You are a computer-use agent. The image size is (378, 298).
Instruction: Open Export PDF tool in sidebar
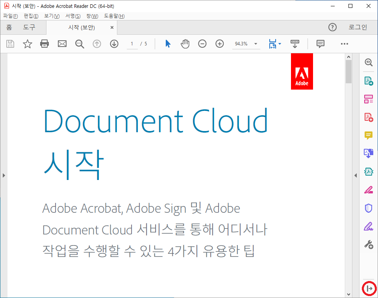coord(369,81)
